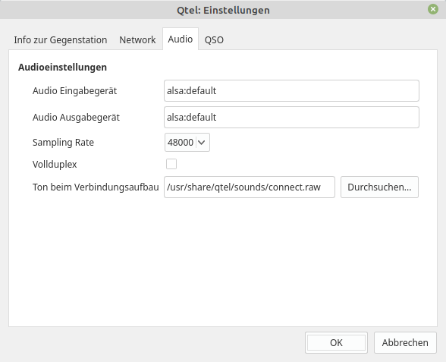Focus the Audio Ausgabegerät text field
The image size is (446, 362).
coord(291,117)
